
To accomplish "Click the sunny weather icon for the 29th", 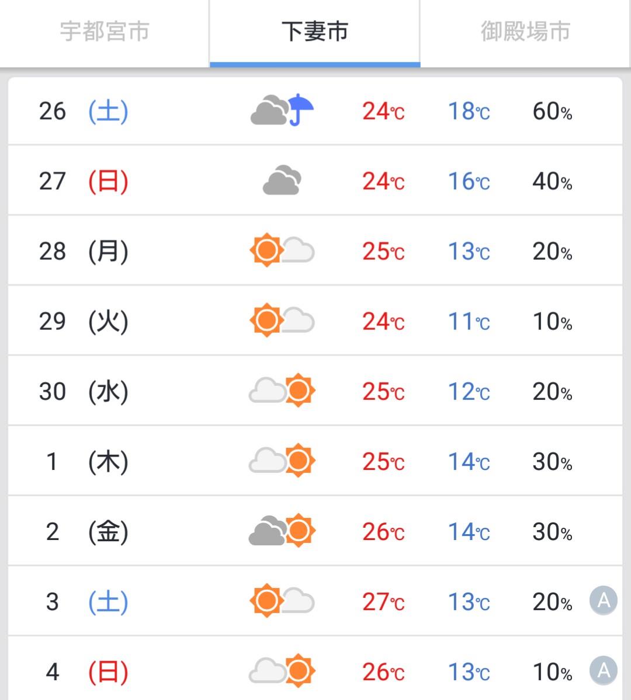I will point(282,321).
